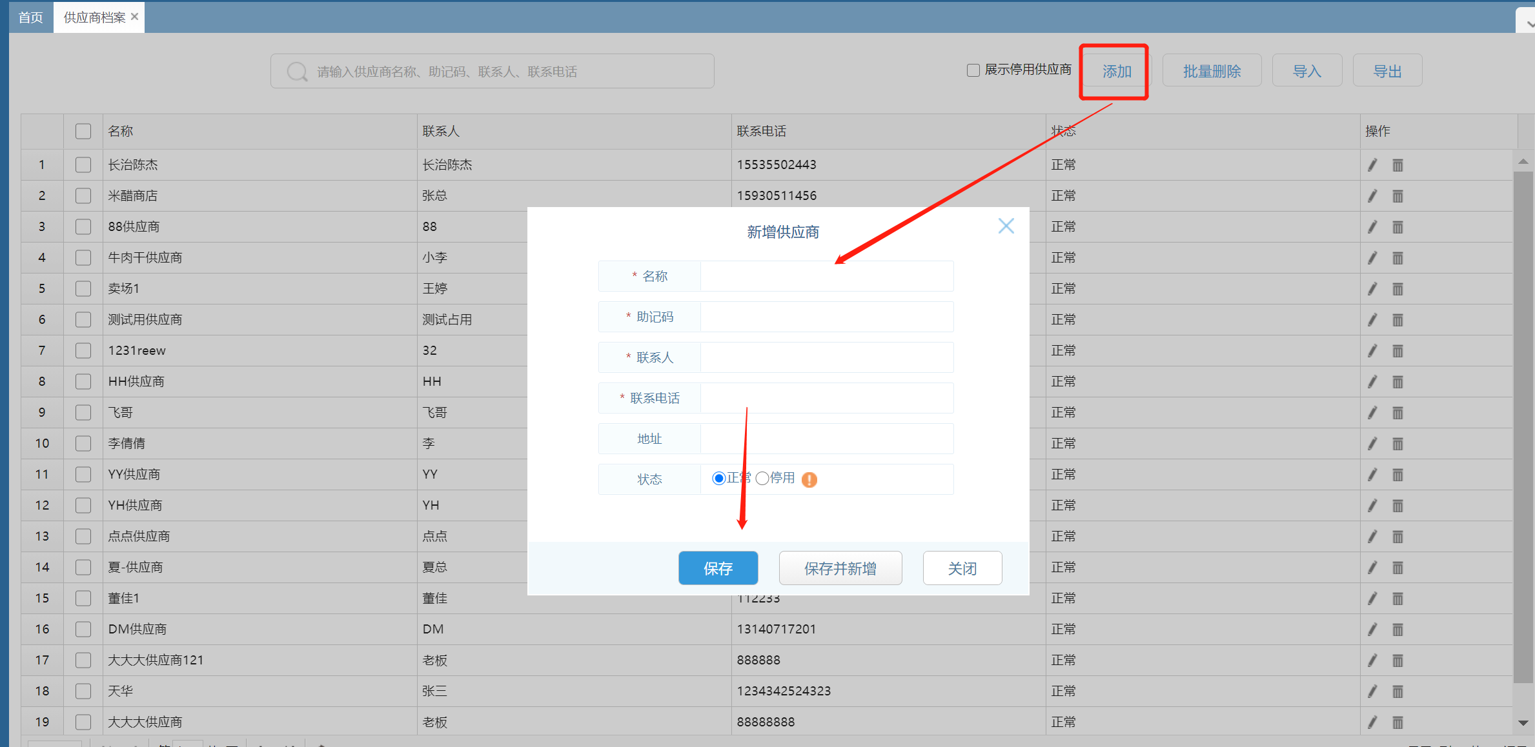
Task: Close 新增供应商 dialog with X icon
Action: 1006,226
